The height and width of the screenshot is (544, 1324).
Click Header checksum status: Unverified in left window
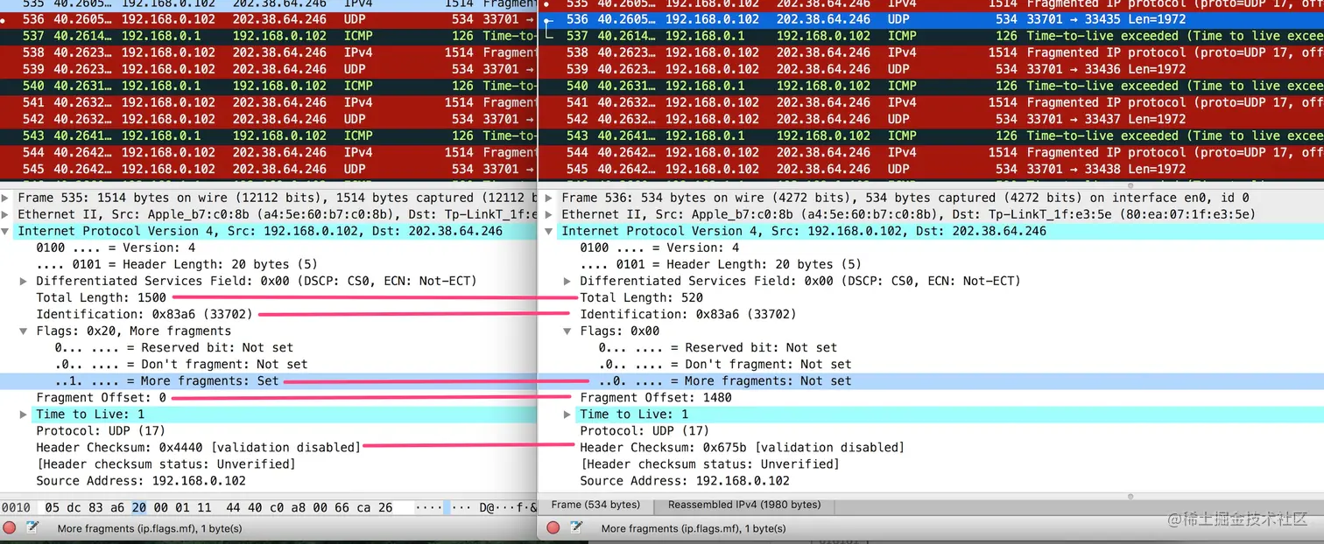pos(165,464)
